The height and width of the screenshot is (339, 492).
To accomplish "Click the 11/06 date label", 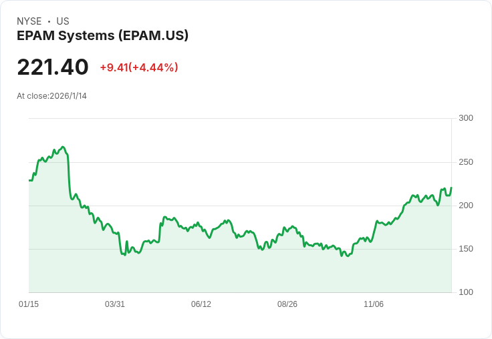I will point(374,304).
